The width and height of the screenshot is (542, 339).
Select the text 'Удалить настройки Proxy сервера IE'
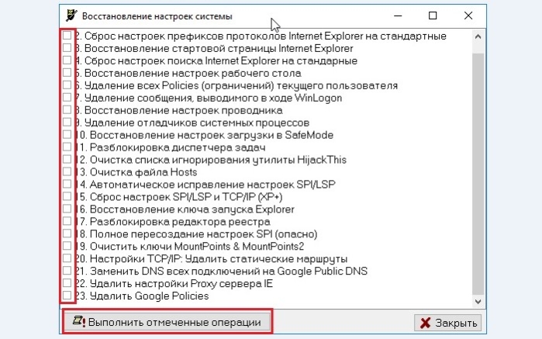[181, 284]
